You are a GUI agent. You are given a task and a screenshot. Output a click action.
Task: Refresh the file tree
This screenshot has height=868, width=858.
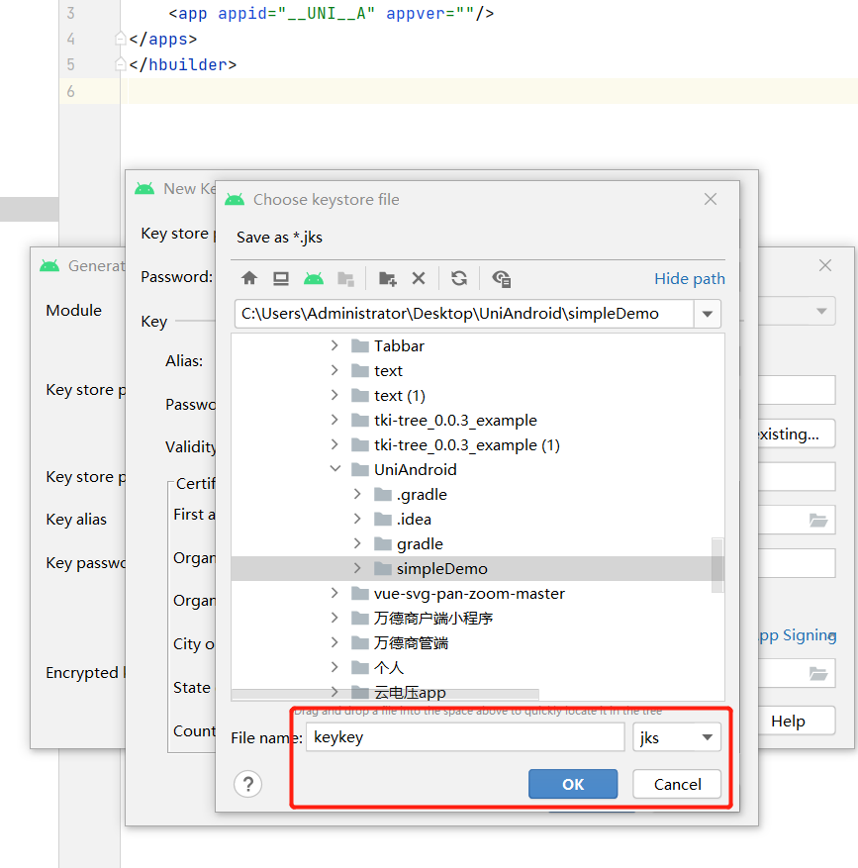[x=459, y=278]
